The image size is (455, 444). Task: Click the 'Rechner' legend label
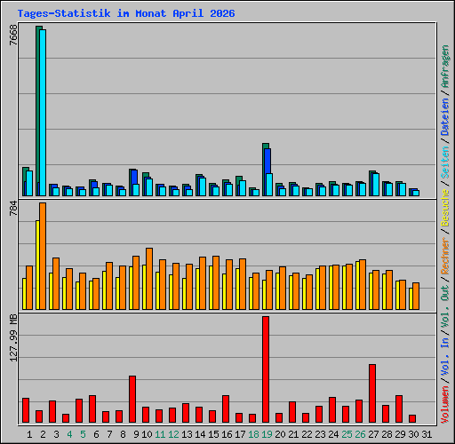(445, 256)
